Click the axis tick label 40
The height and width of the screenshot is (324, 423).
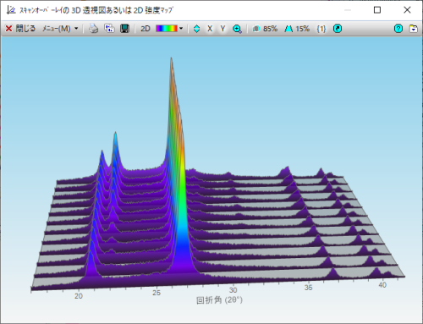382,285
